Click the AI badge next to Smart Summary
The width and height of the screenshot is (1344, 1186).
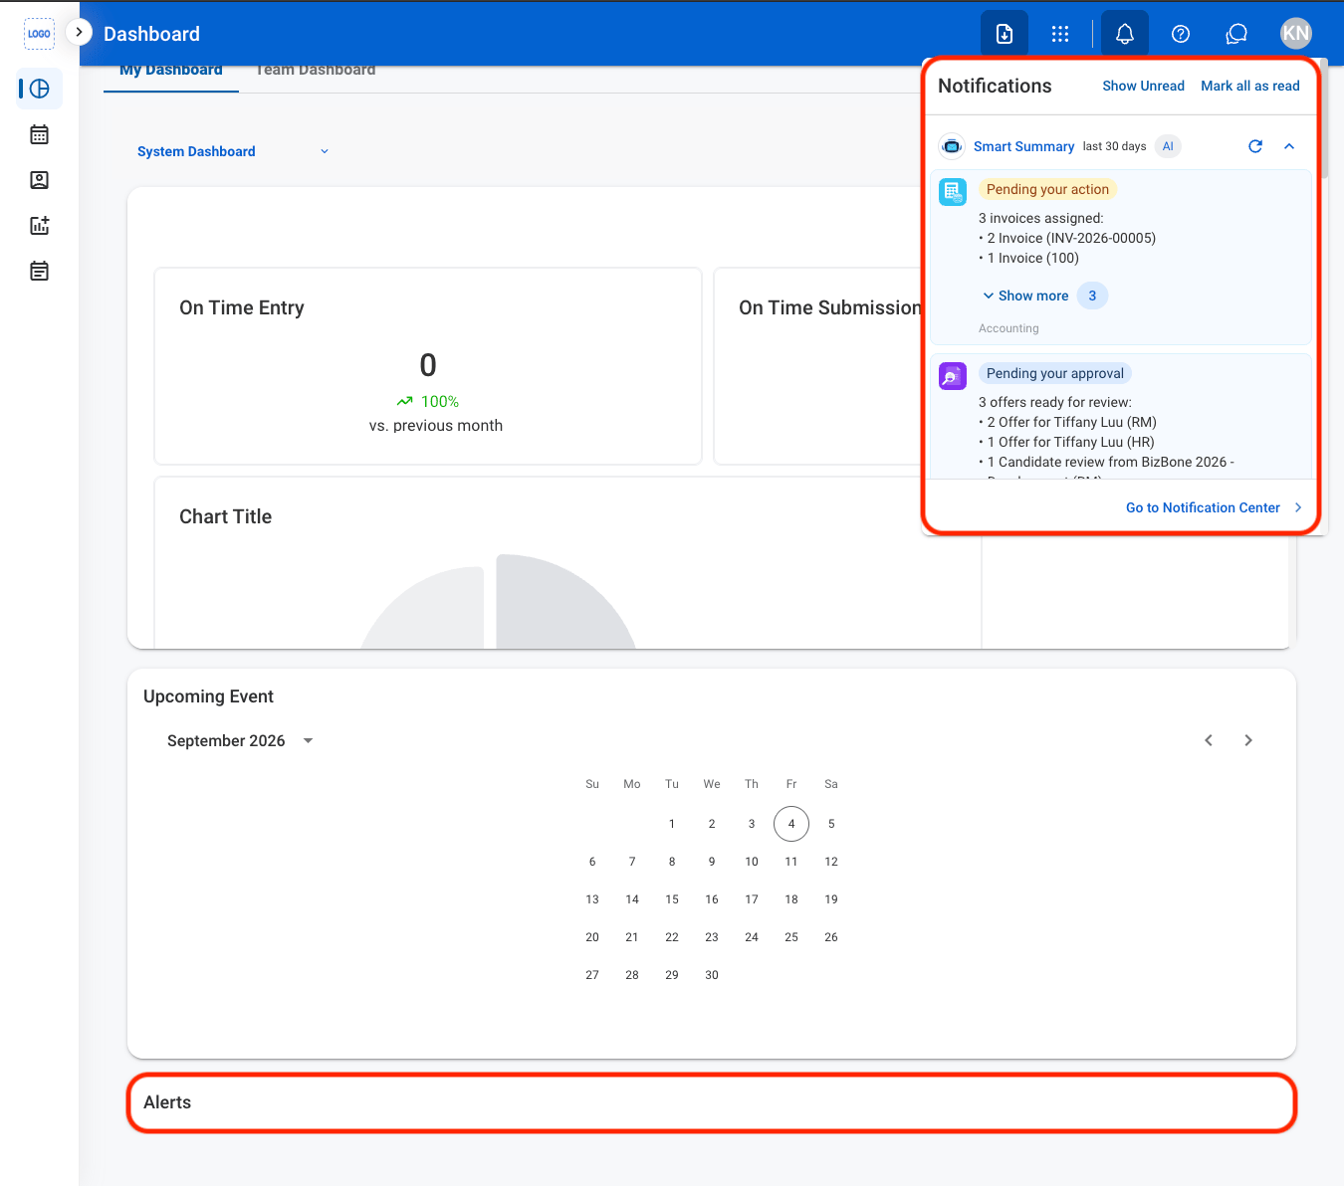pyautogui.click(x=1168, y=146)
